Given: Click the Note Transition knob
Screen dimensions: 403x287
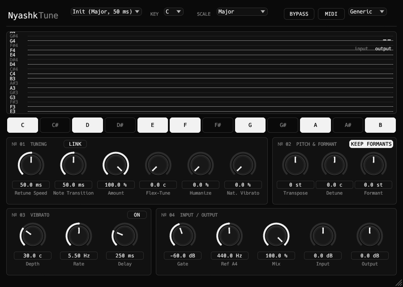Looking at the screenshot, I should click(73, 165).
